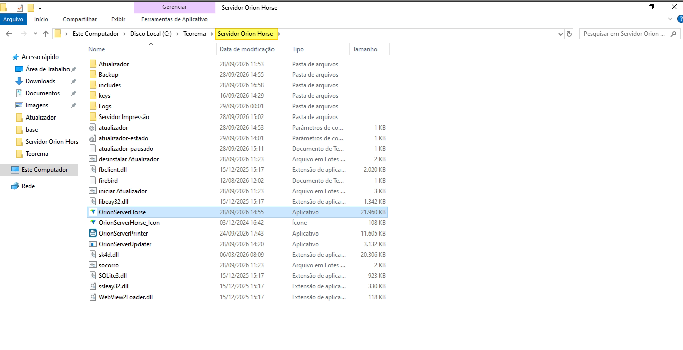The width and height of the screenshot is (683, 350).
Task: Click the OrionServerHorse_Icon file icon
Action: pos(92,223)
